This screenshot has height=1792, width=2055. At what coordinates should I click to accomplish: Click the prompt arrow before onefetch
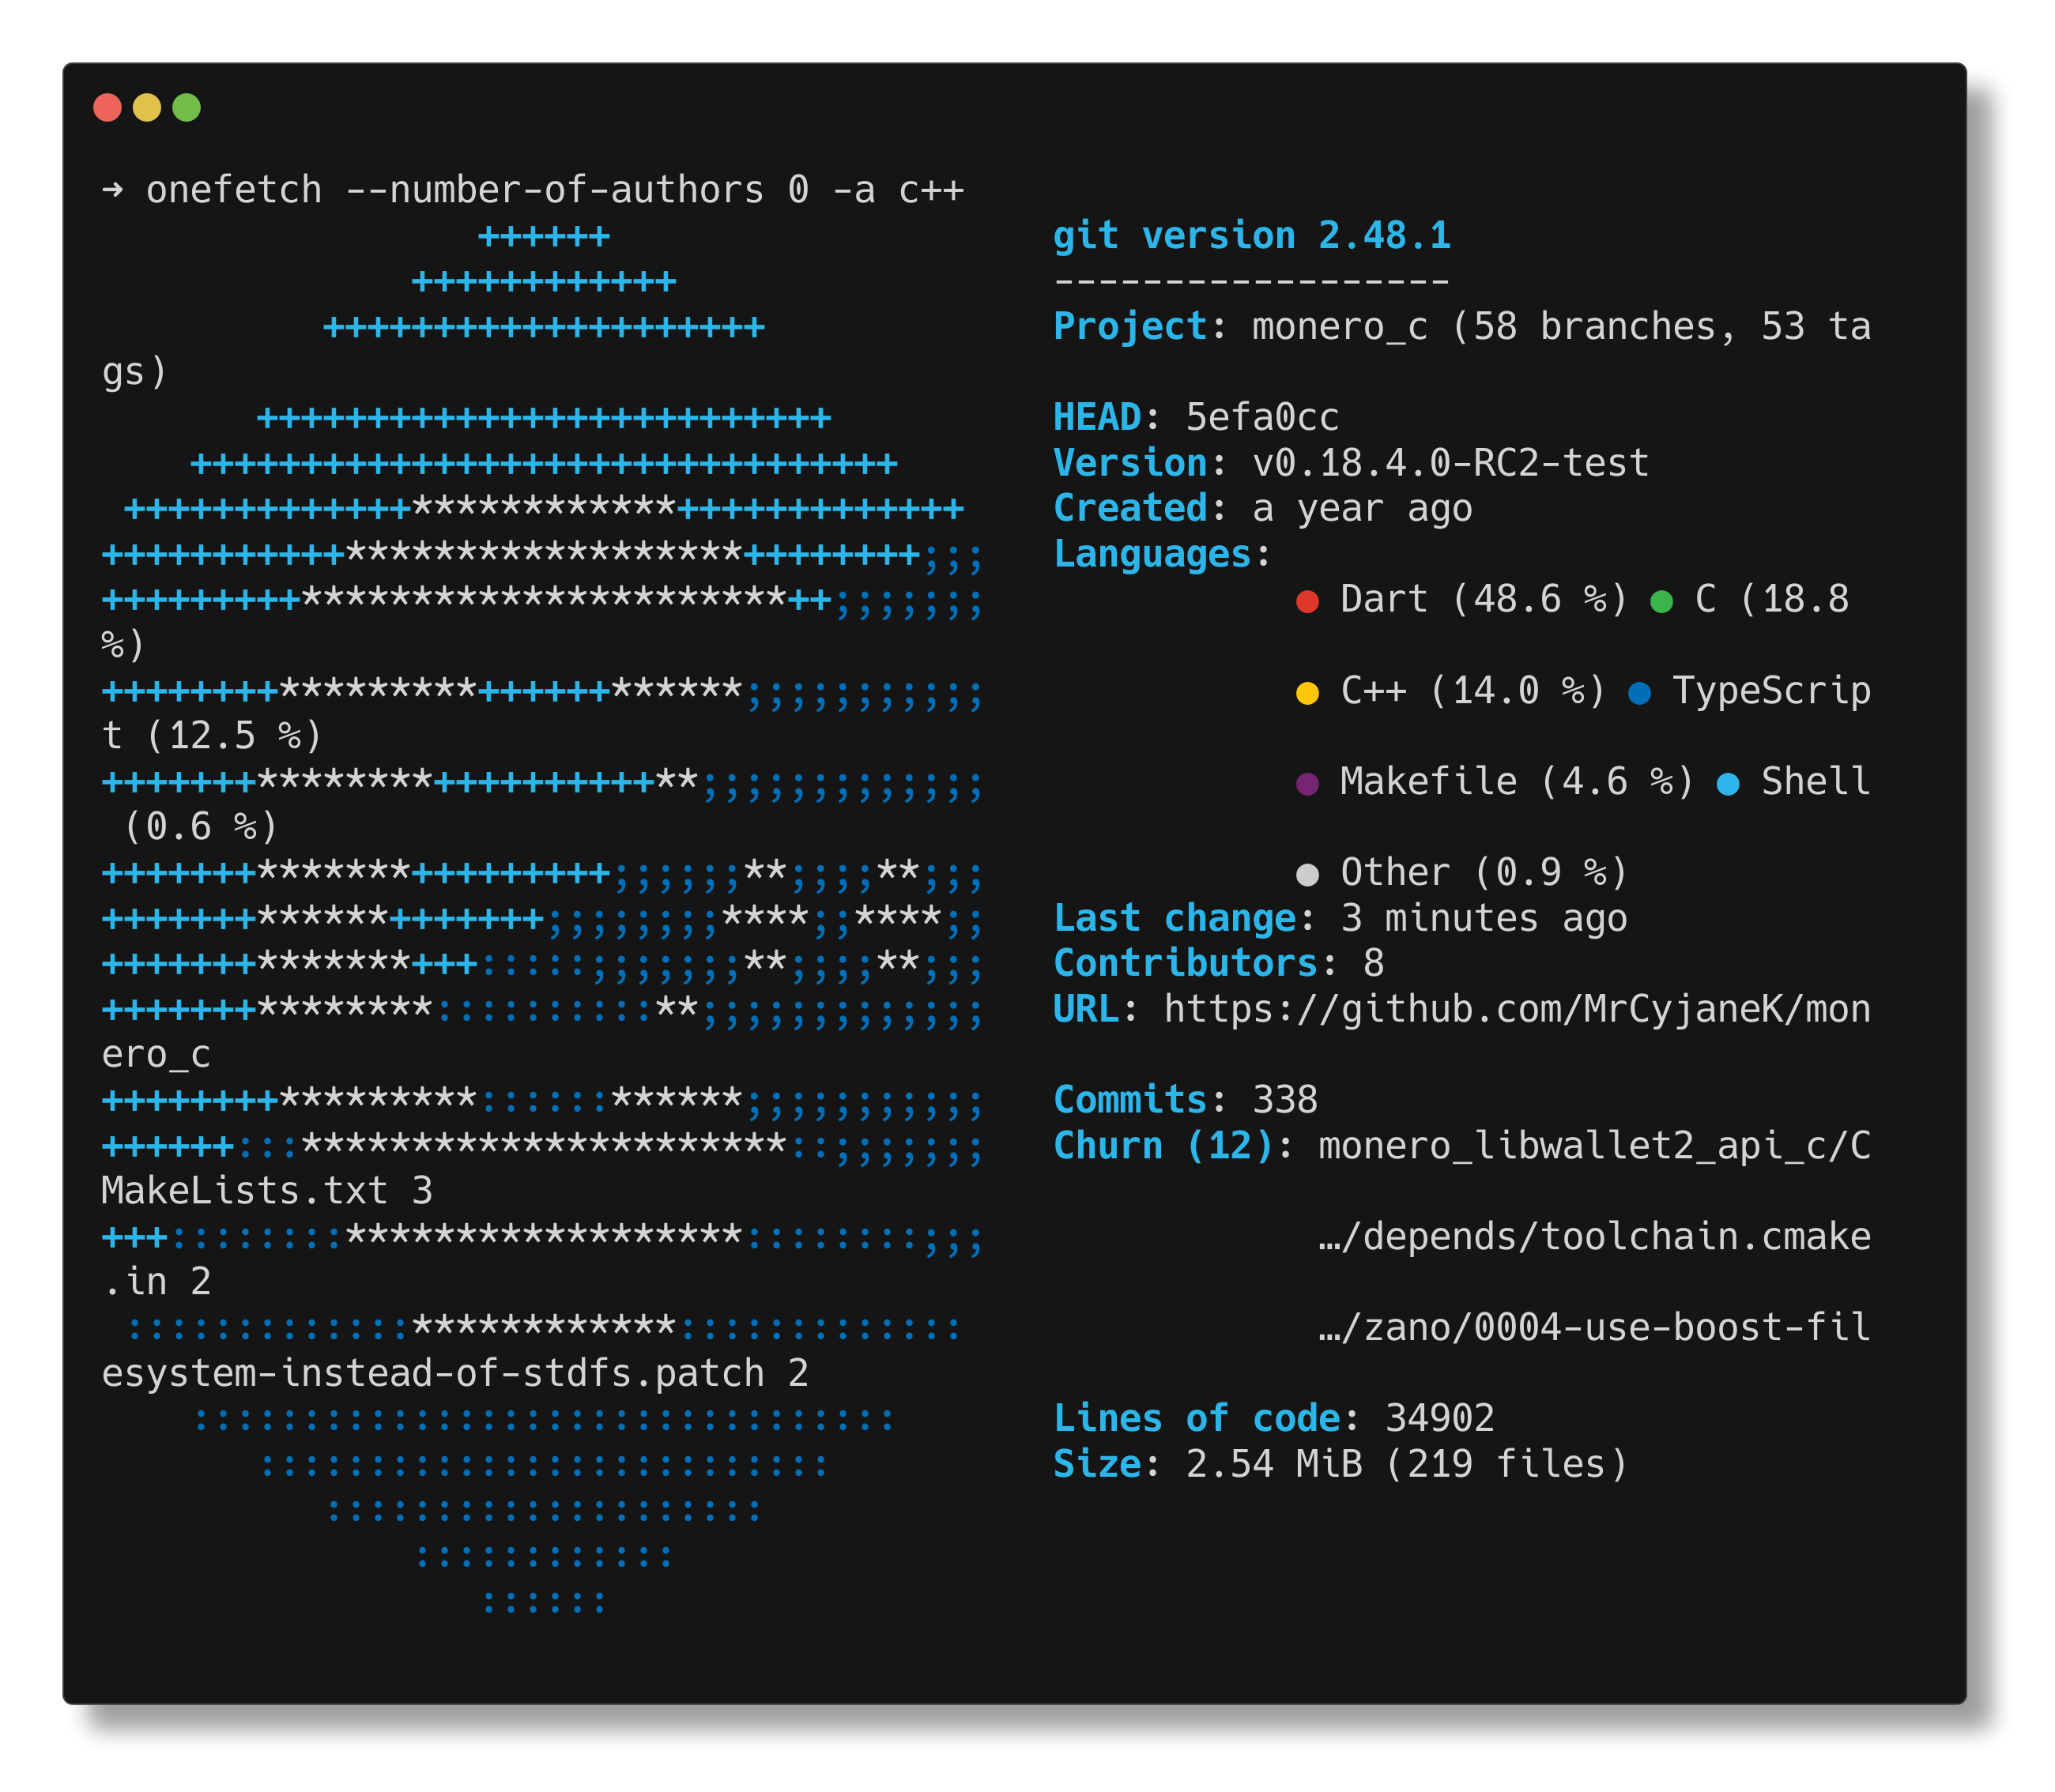(x=112, y=189)
